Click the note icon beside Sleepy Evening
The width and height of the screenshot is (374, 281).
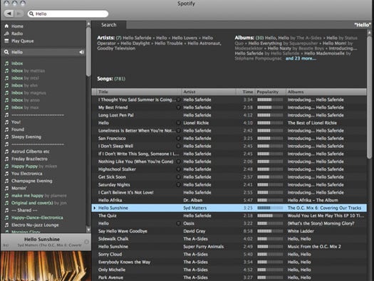6,137
